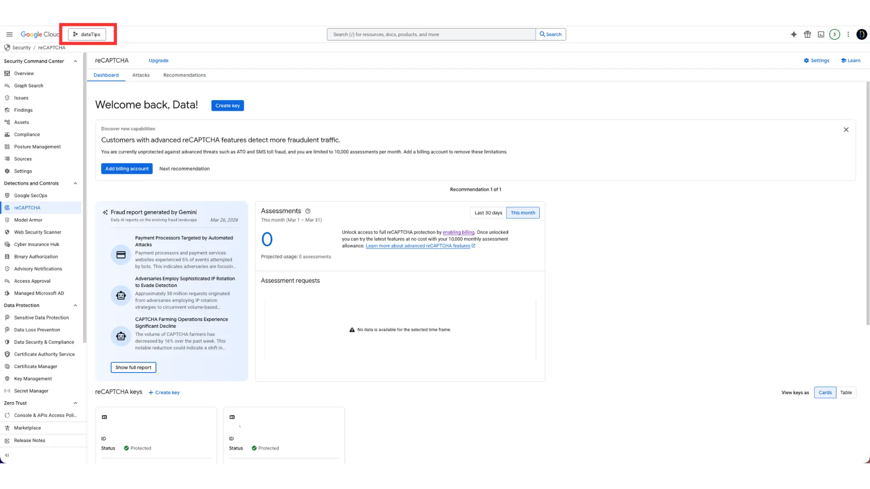Open notifications badge showing 3
The width and height of the screenshot is (870, 489).
tap(835, 34)
